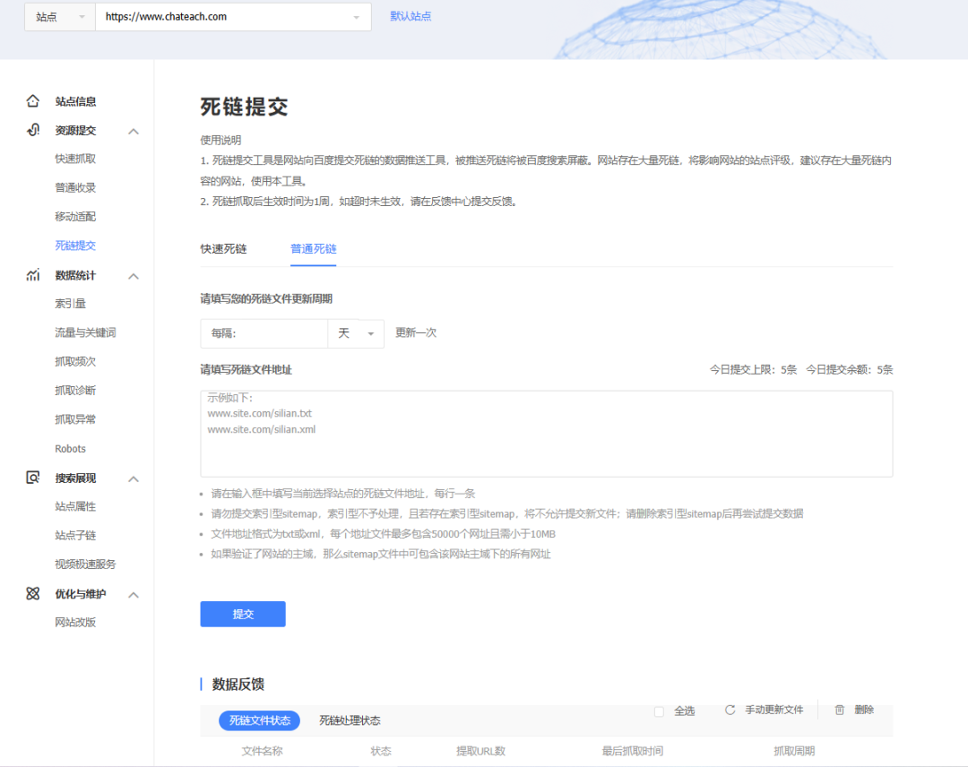The image size is (968, 767).
Task: Open the 站点 type dropdown
Action: (x=60, y=17)
